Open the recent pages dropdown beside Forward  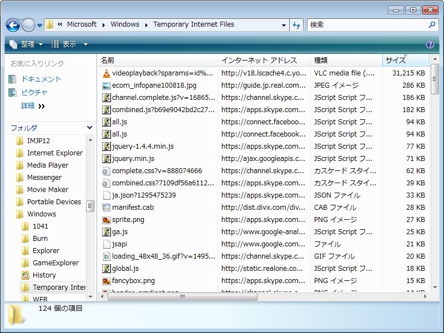click(x=39, y=25)
